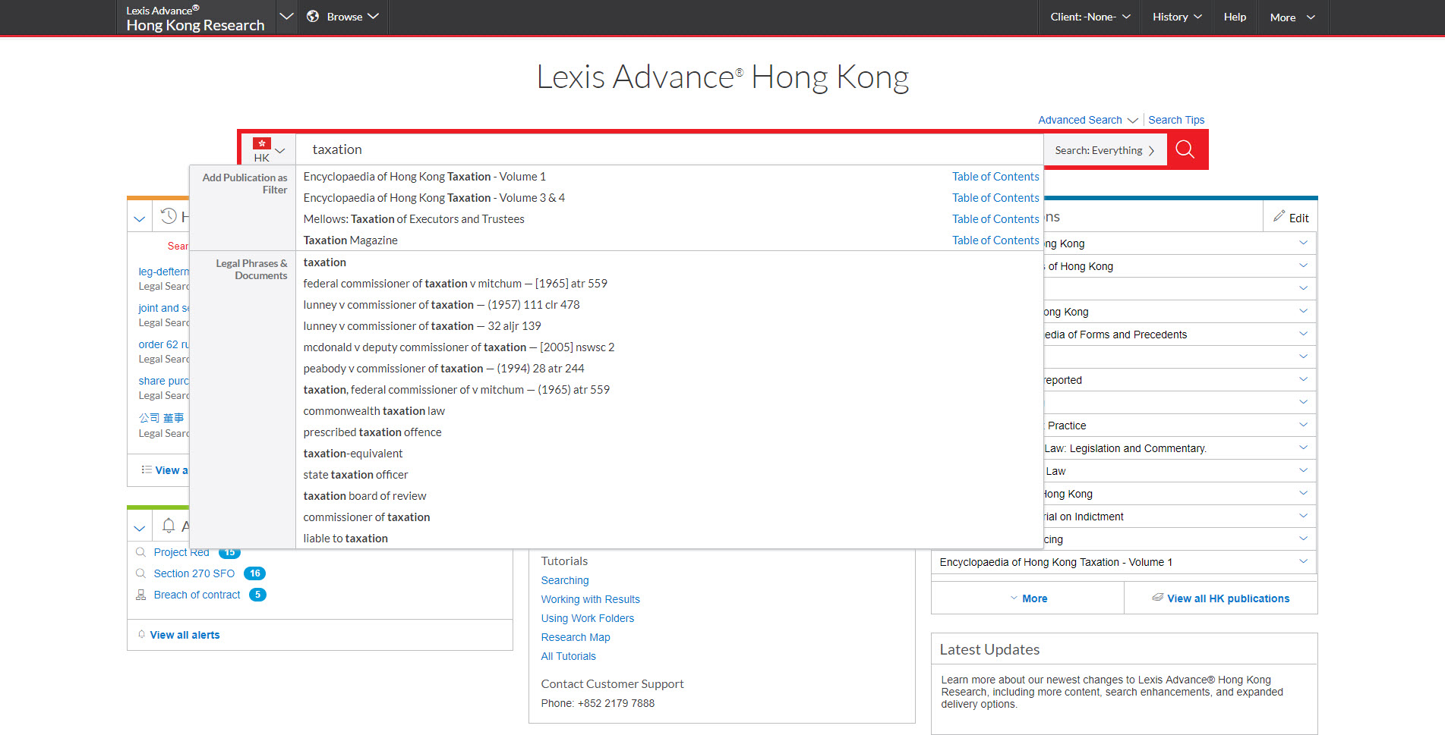Expand the Forms and Precedents row chevron
Viewport: 1445px width, 735px height.
tap(1303, 334)
